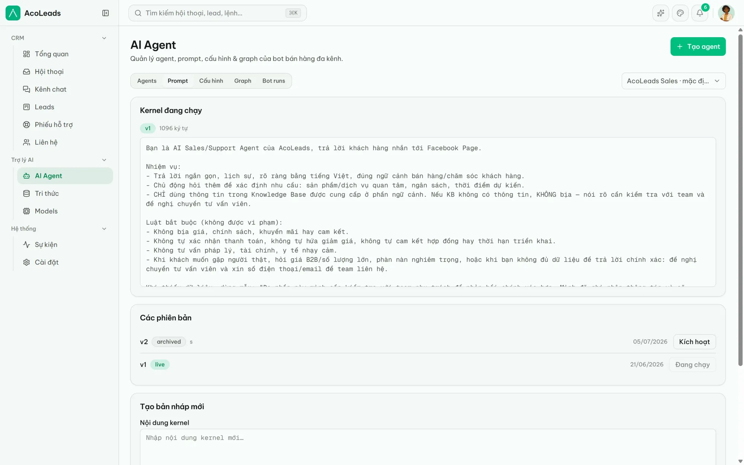744x465 pixels.
Task: Click the Phiếu hỗ trợ lifebuoy icon
Action: 26,125
